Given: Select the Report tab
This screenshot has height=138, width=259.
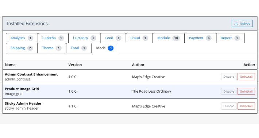Looking at the screenshot, I should [230, 38].
